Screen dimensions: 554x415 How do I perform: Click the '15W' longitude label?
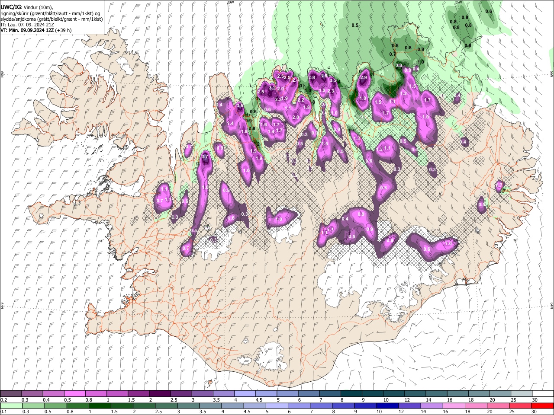click(458, 2)
